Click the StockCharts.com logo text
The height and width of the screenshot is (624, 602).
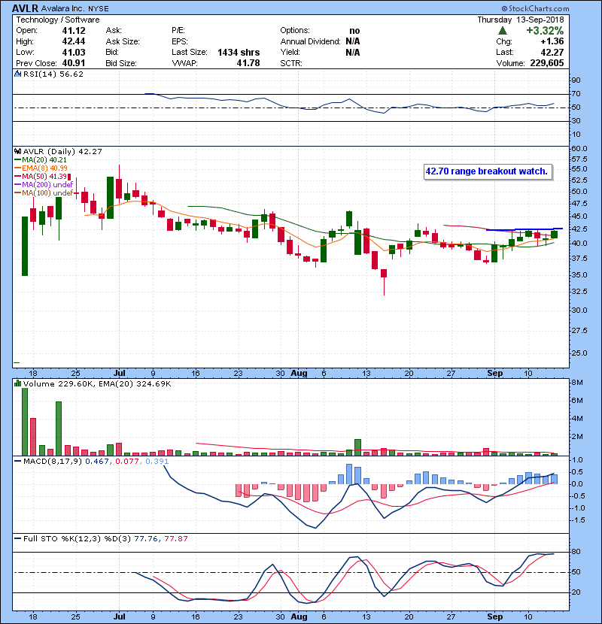tap(535, 8)
